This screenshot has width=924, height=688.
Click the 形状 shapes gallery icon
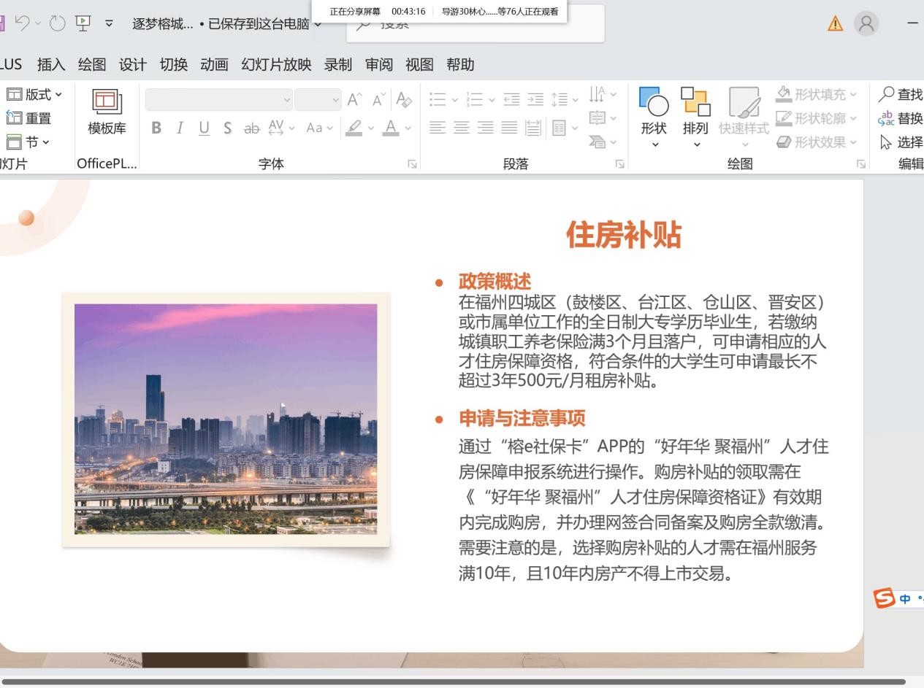tap(653, 103)
